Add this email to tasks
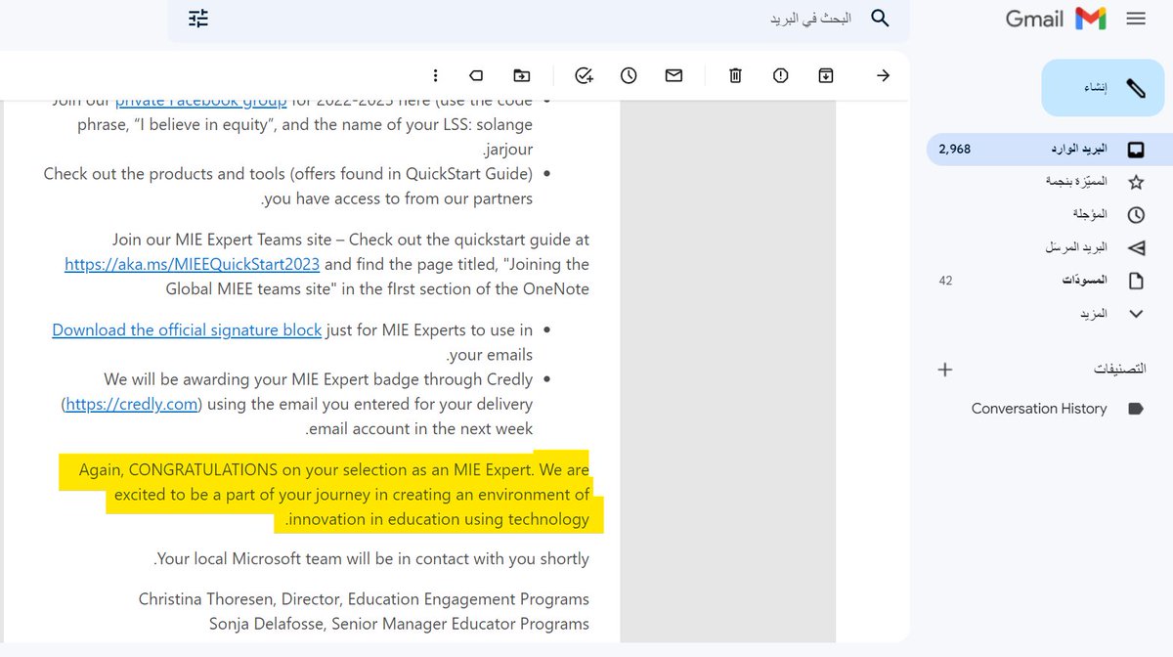This screenshot has width=1173, height=657. pos(585,75)
